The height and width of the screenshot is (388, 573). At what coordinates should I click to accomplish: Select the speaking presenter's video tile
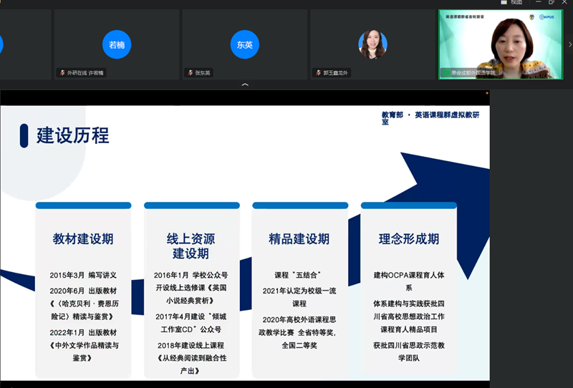[x=501, y=44]
